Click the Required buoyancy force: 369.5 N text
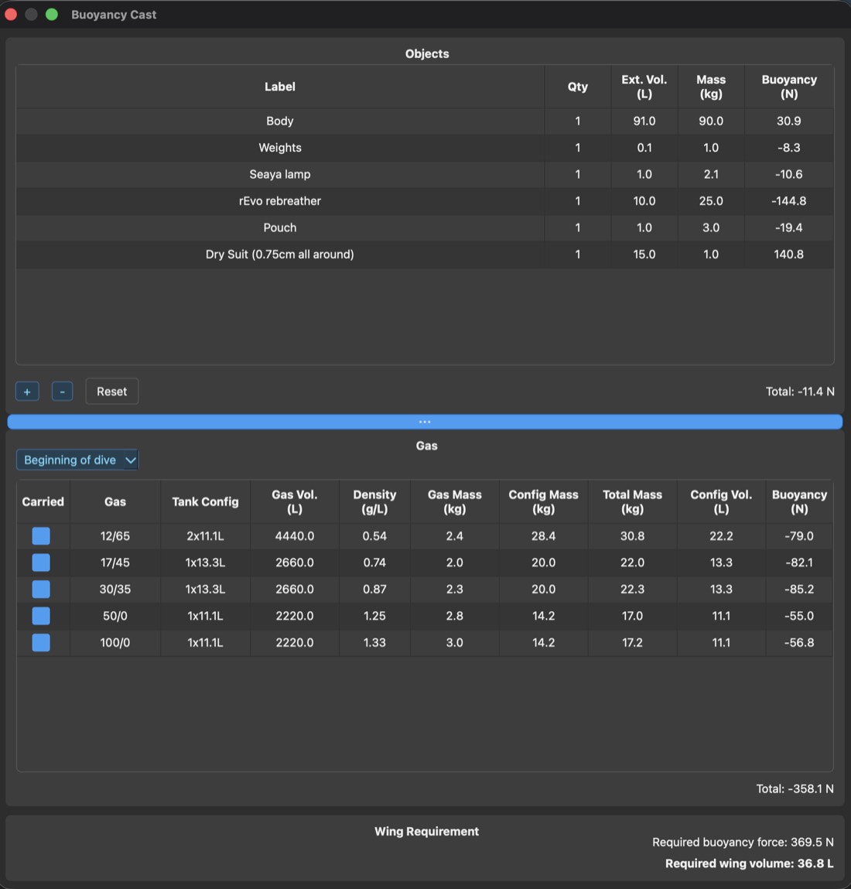Viewport: 851px width, 889px height. tap(743, 842)
